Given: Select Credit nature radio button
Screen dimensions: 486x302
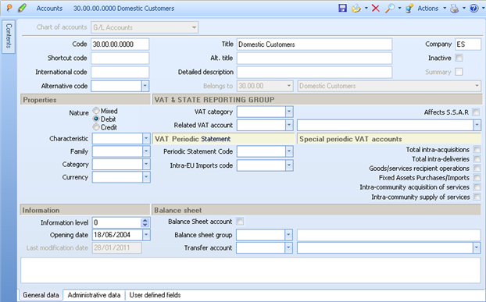Looking at the screenshot, I should (96, 127).
